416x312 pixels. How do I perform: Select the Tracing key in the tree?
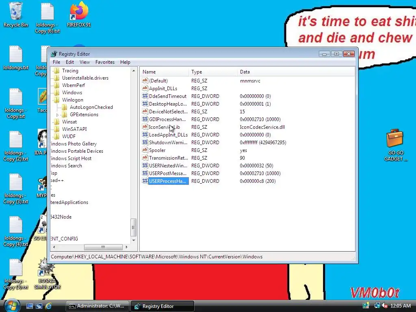(x=70, y=71)
